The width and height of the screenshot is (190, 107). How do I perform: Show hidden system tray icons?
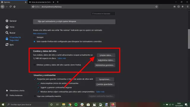[x=164, y=104]
